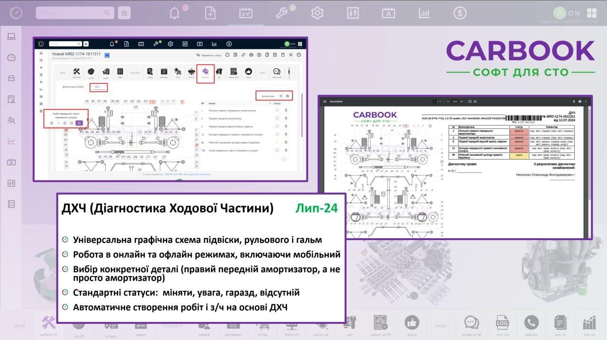Click the dollar cash icon in header
Image resolution: width=607 pixels, height=340 pixels.
(x=460, y=13)
